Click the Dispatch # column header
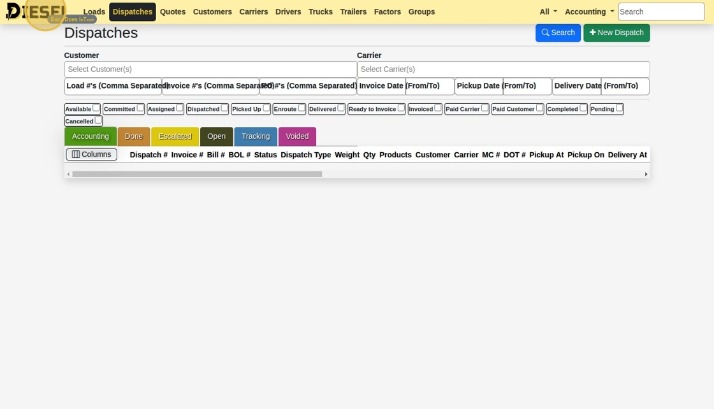714x409 pixels. 149,155
